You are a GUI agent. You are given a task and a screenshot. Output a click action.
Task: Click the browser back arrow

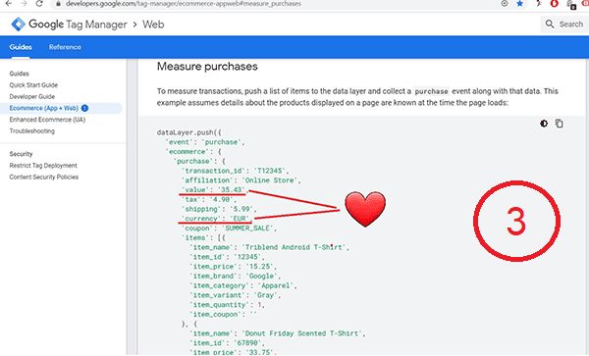pyautogui.click(x=8, y=3)
